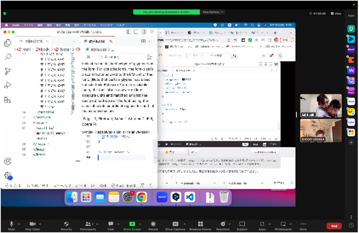Open the More menu in toolbar
This screenshot has height=233, width=359.
point(303,226)
